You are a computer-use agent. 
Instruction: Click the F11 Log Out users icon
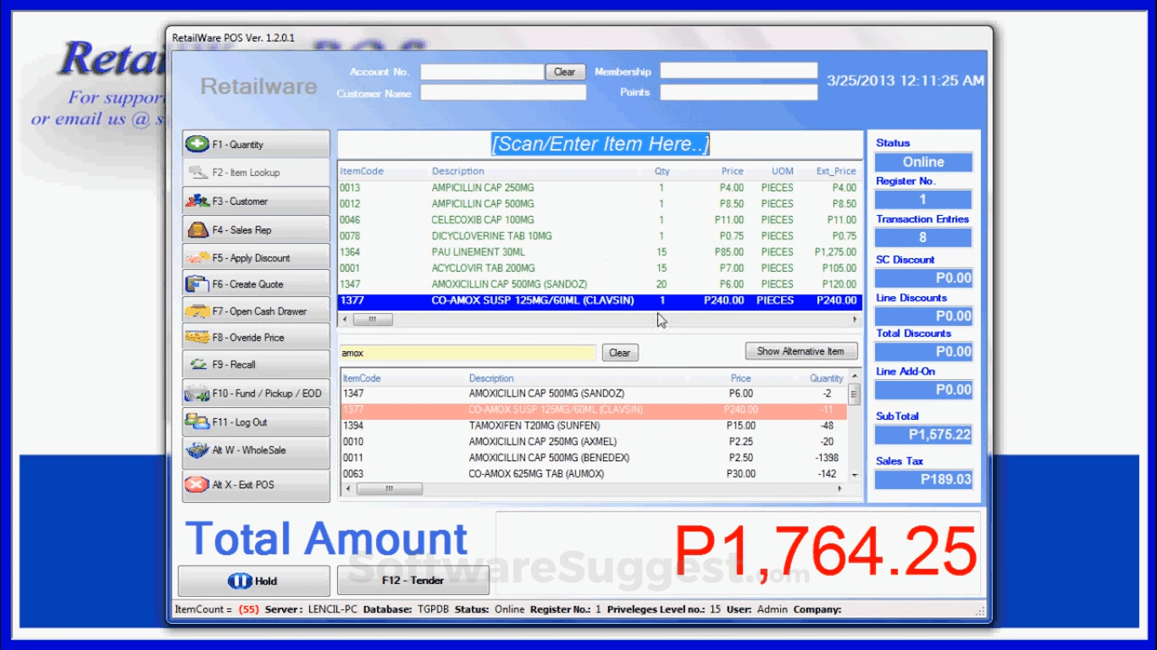tap(197, 421)
